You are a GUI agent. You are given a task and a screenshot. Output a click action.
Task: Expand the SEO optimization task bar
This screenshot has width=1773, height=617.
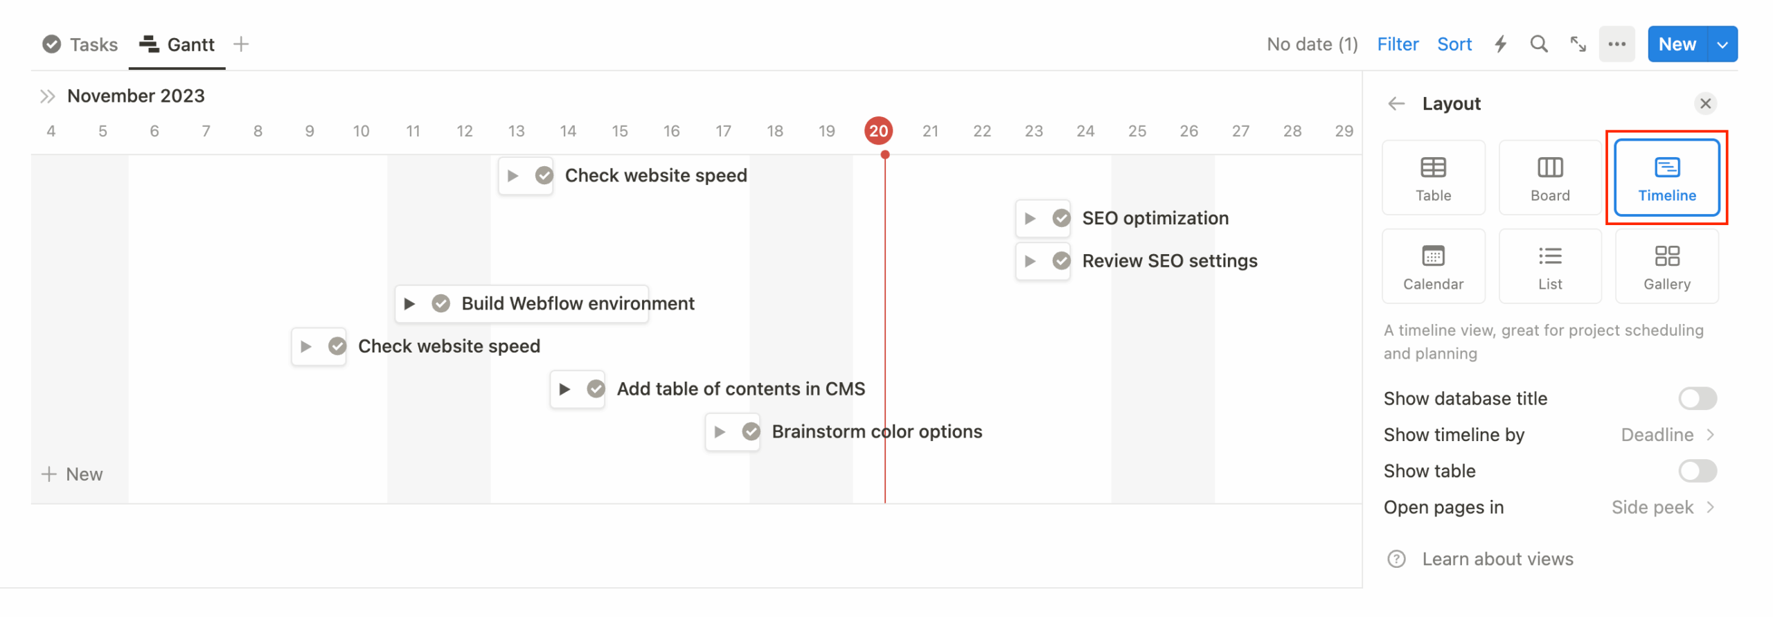(1031, 217)
